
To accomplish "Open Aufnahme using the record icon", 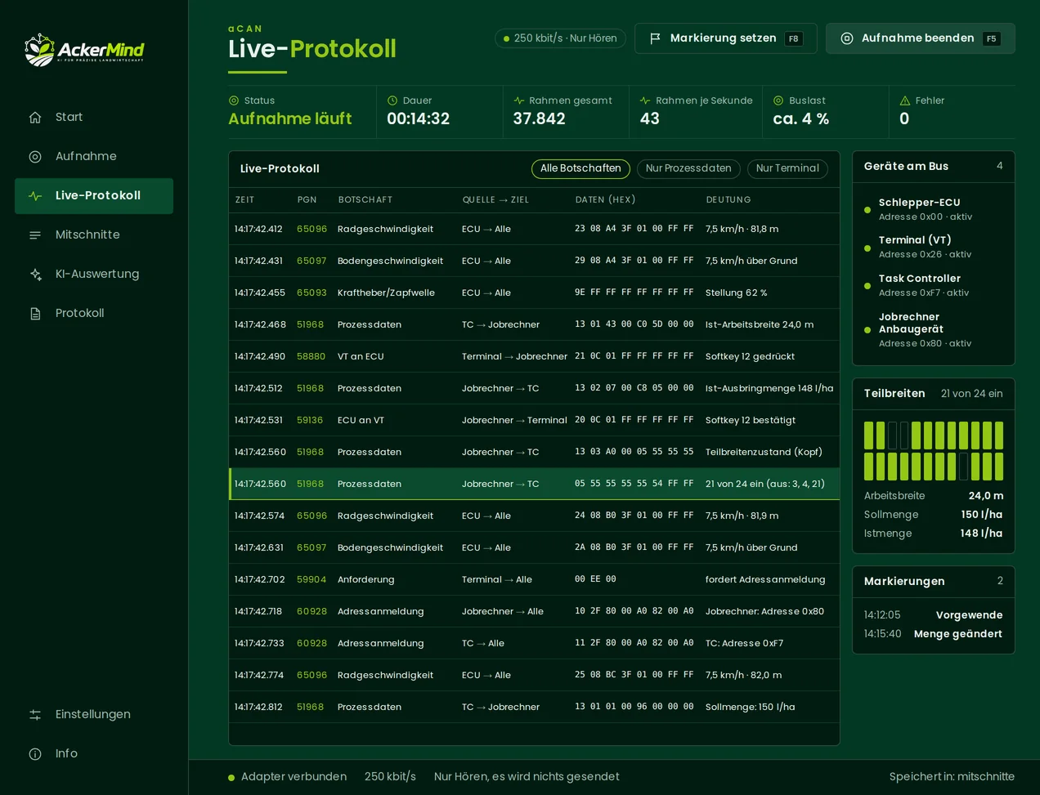I will [x=35, y=156].
